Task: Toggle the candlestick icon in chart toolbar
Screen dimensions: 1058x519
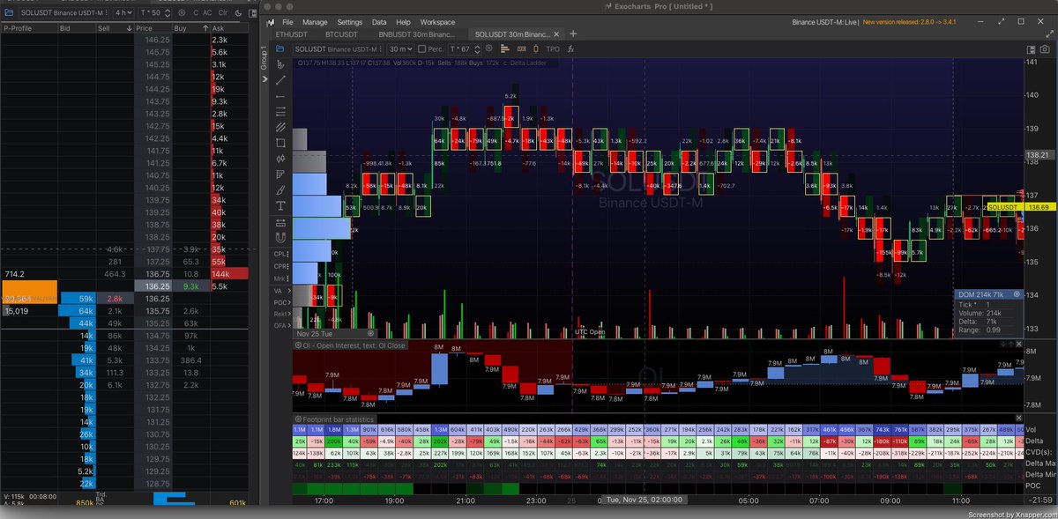Action: [536, 49]
